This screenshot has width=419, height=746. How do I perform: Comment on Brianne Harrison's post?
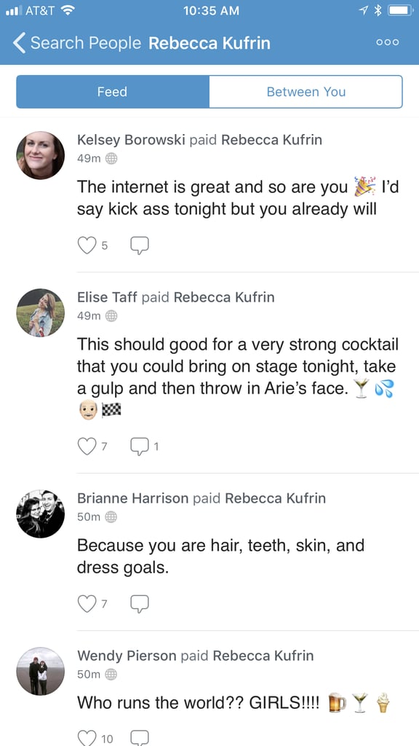click(x=140, y=604)
